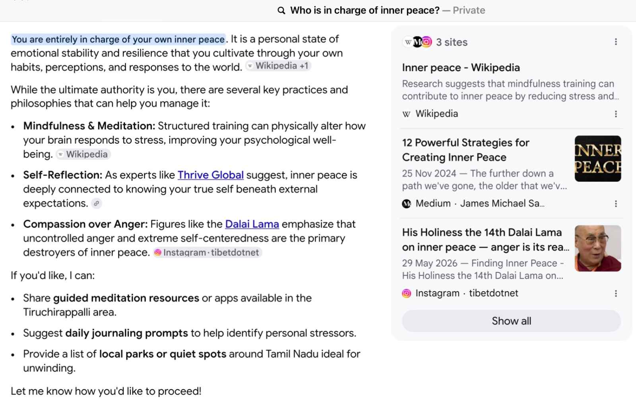Click the Inner Peace article thumbnail
636x403 pixels.
[598, 159]
